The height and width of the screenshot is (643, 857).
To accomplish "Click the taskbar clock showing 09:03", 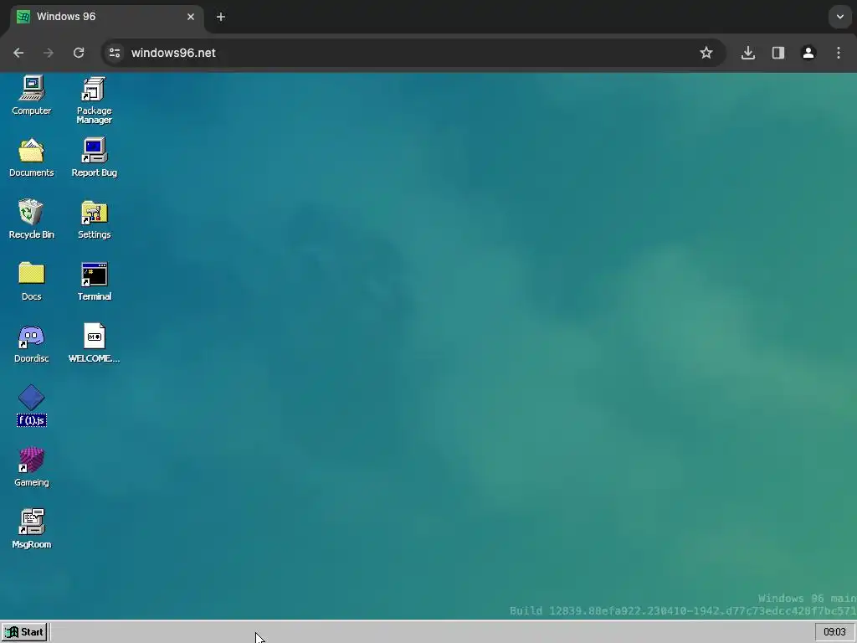I will coord(834,632).
